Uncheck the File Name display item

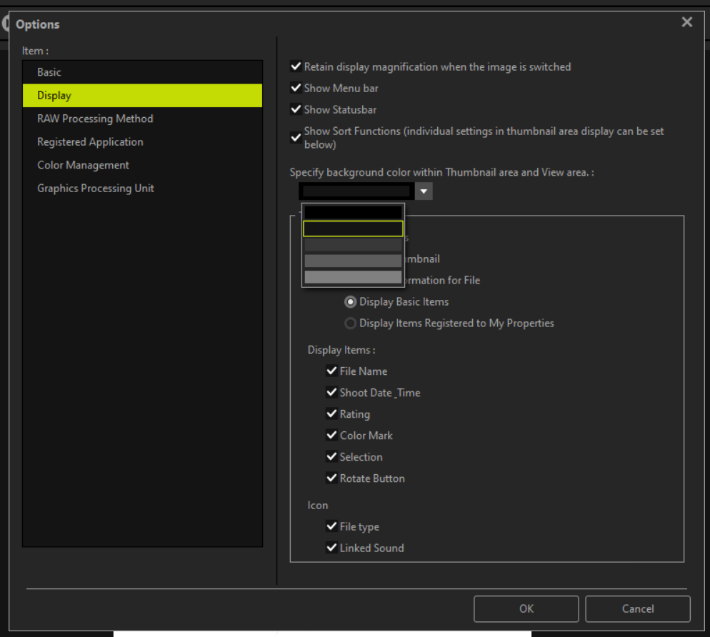tap(331, 371)
